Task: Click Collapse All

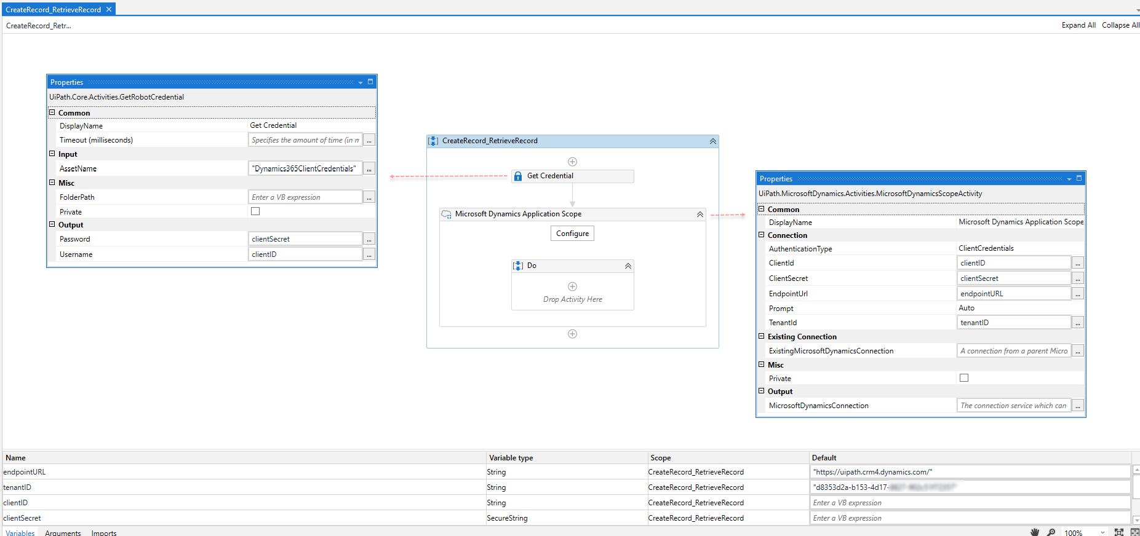Action: [x=1120, y=25]
